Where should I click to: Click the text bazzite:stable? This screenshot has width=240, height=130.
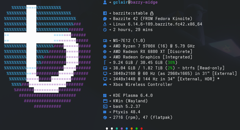[x=130, y=13]
